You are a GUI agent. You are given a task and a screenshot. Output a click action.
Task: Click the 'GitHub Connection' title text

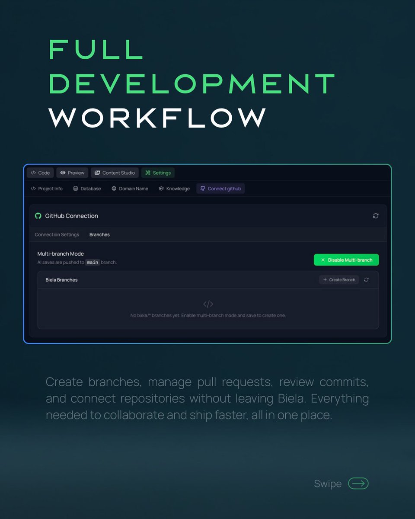click(x=72, y=216)
